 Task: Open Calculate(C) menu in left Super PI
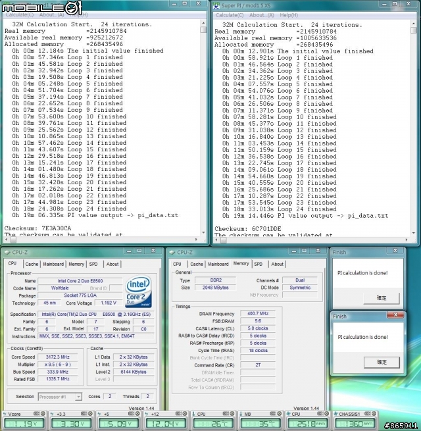pyautogui.click(x=20, y=14)
